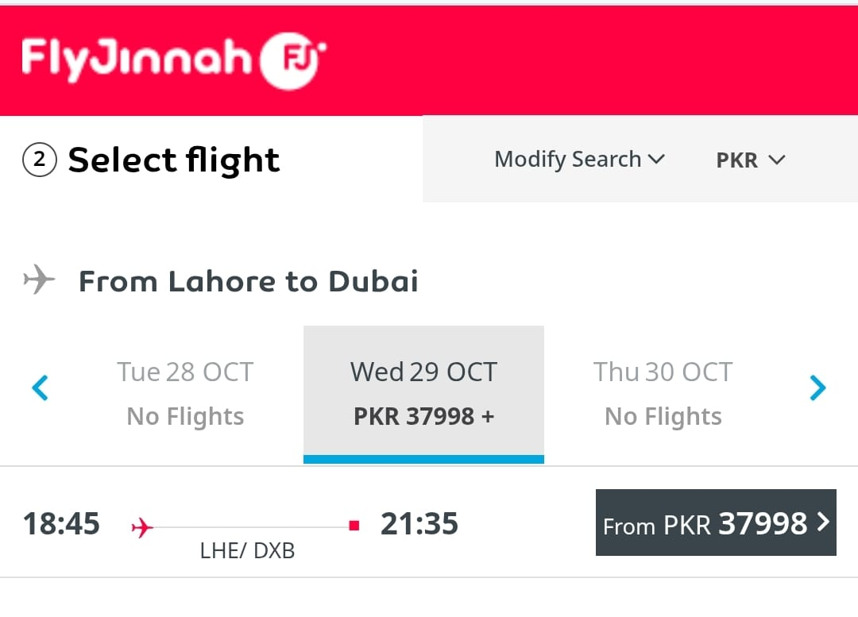Click the From Lahore to Dubai heading
Screen dimensions: 858x617
248,282
